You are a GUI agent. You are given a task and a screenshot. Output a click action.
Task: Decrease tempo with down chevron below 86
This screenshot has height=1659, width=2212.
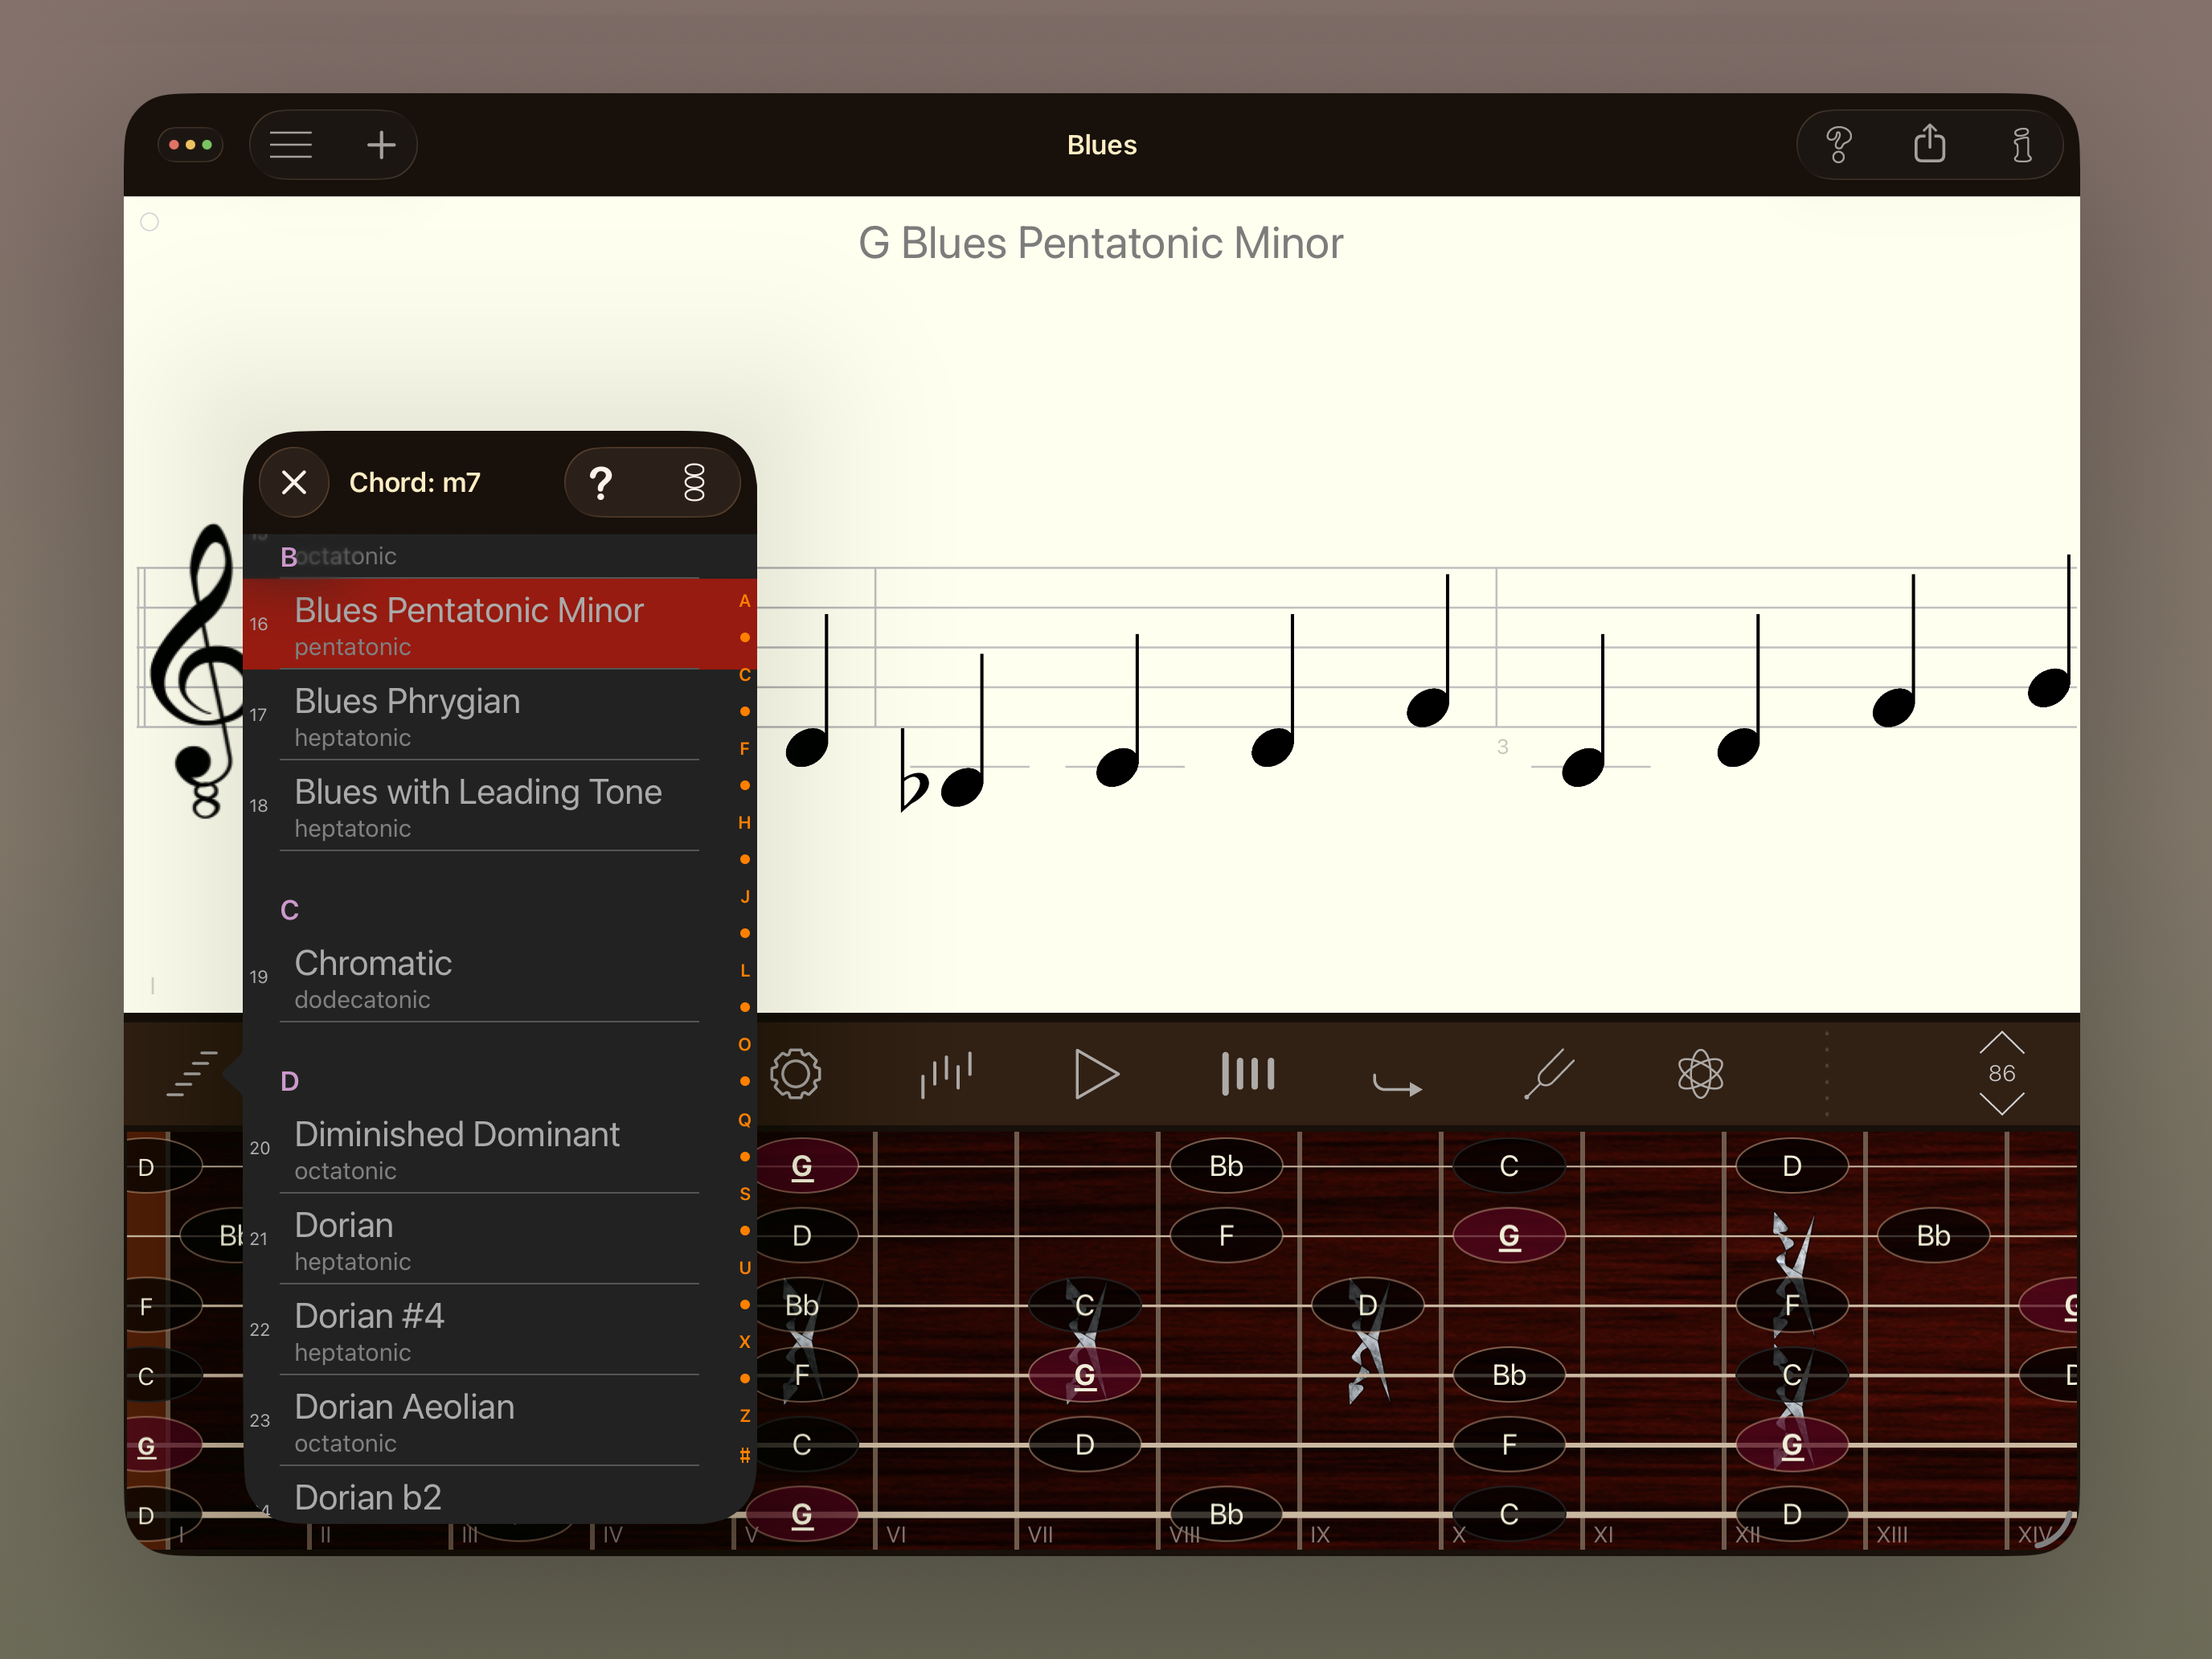pyautogui.click(x=2001, y=1104)
